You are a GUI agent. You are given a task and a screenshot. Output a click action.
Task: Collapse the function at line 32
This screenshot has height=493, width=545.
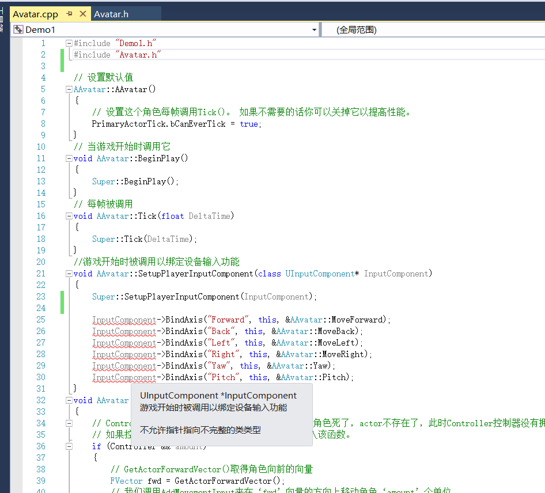[69, 400]
